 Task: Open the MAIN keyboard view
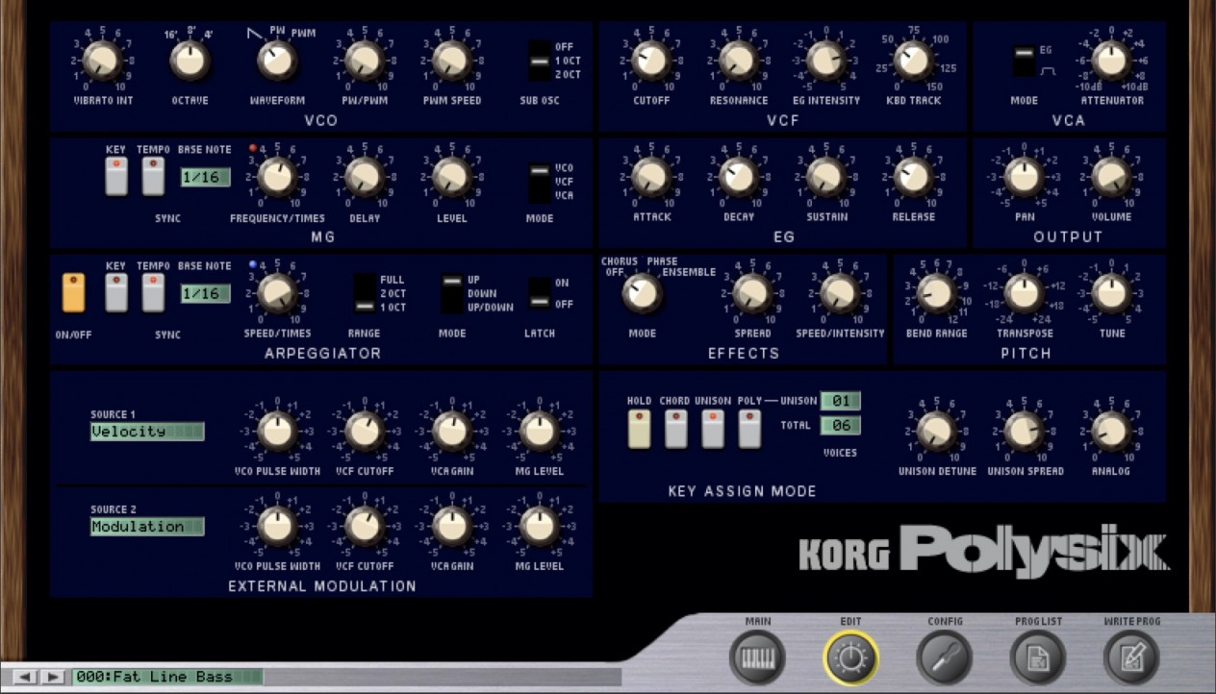pos(759,658)
